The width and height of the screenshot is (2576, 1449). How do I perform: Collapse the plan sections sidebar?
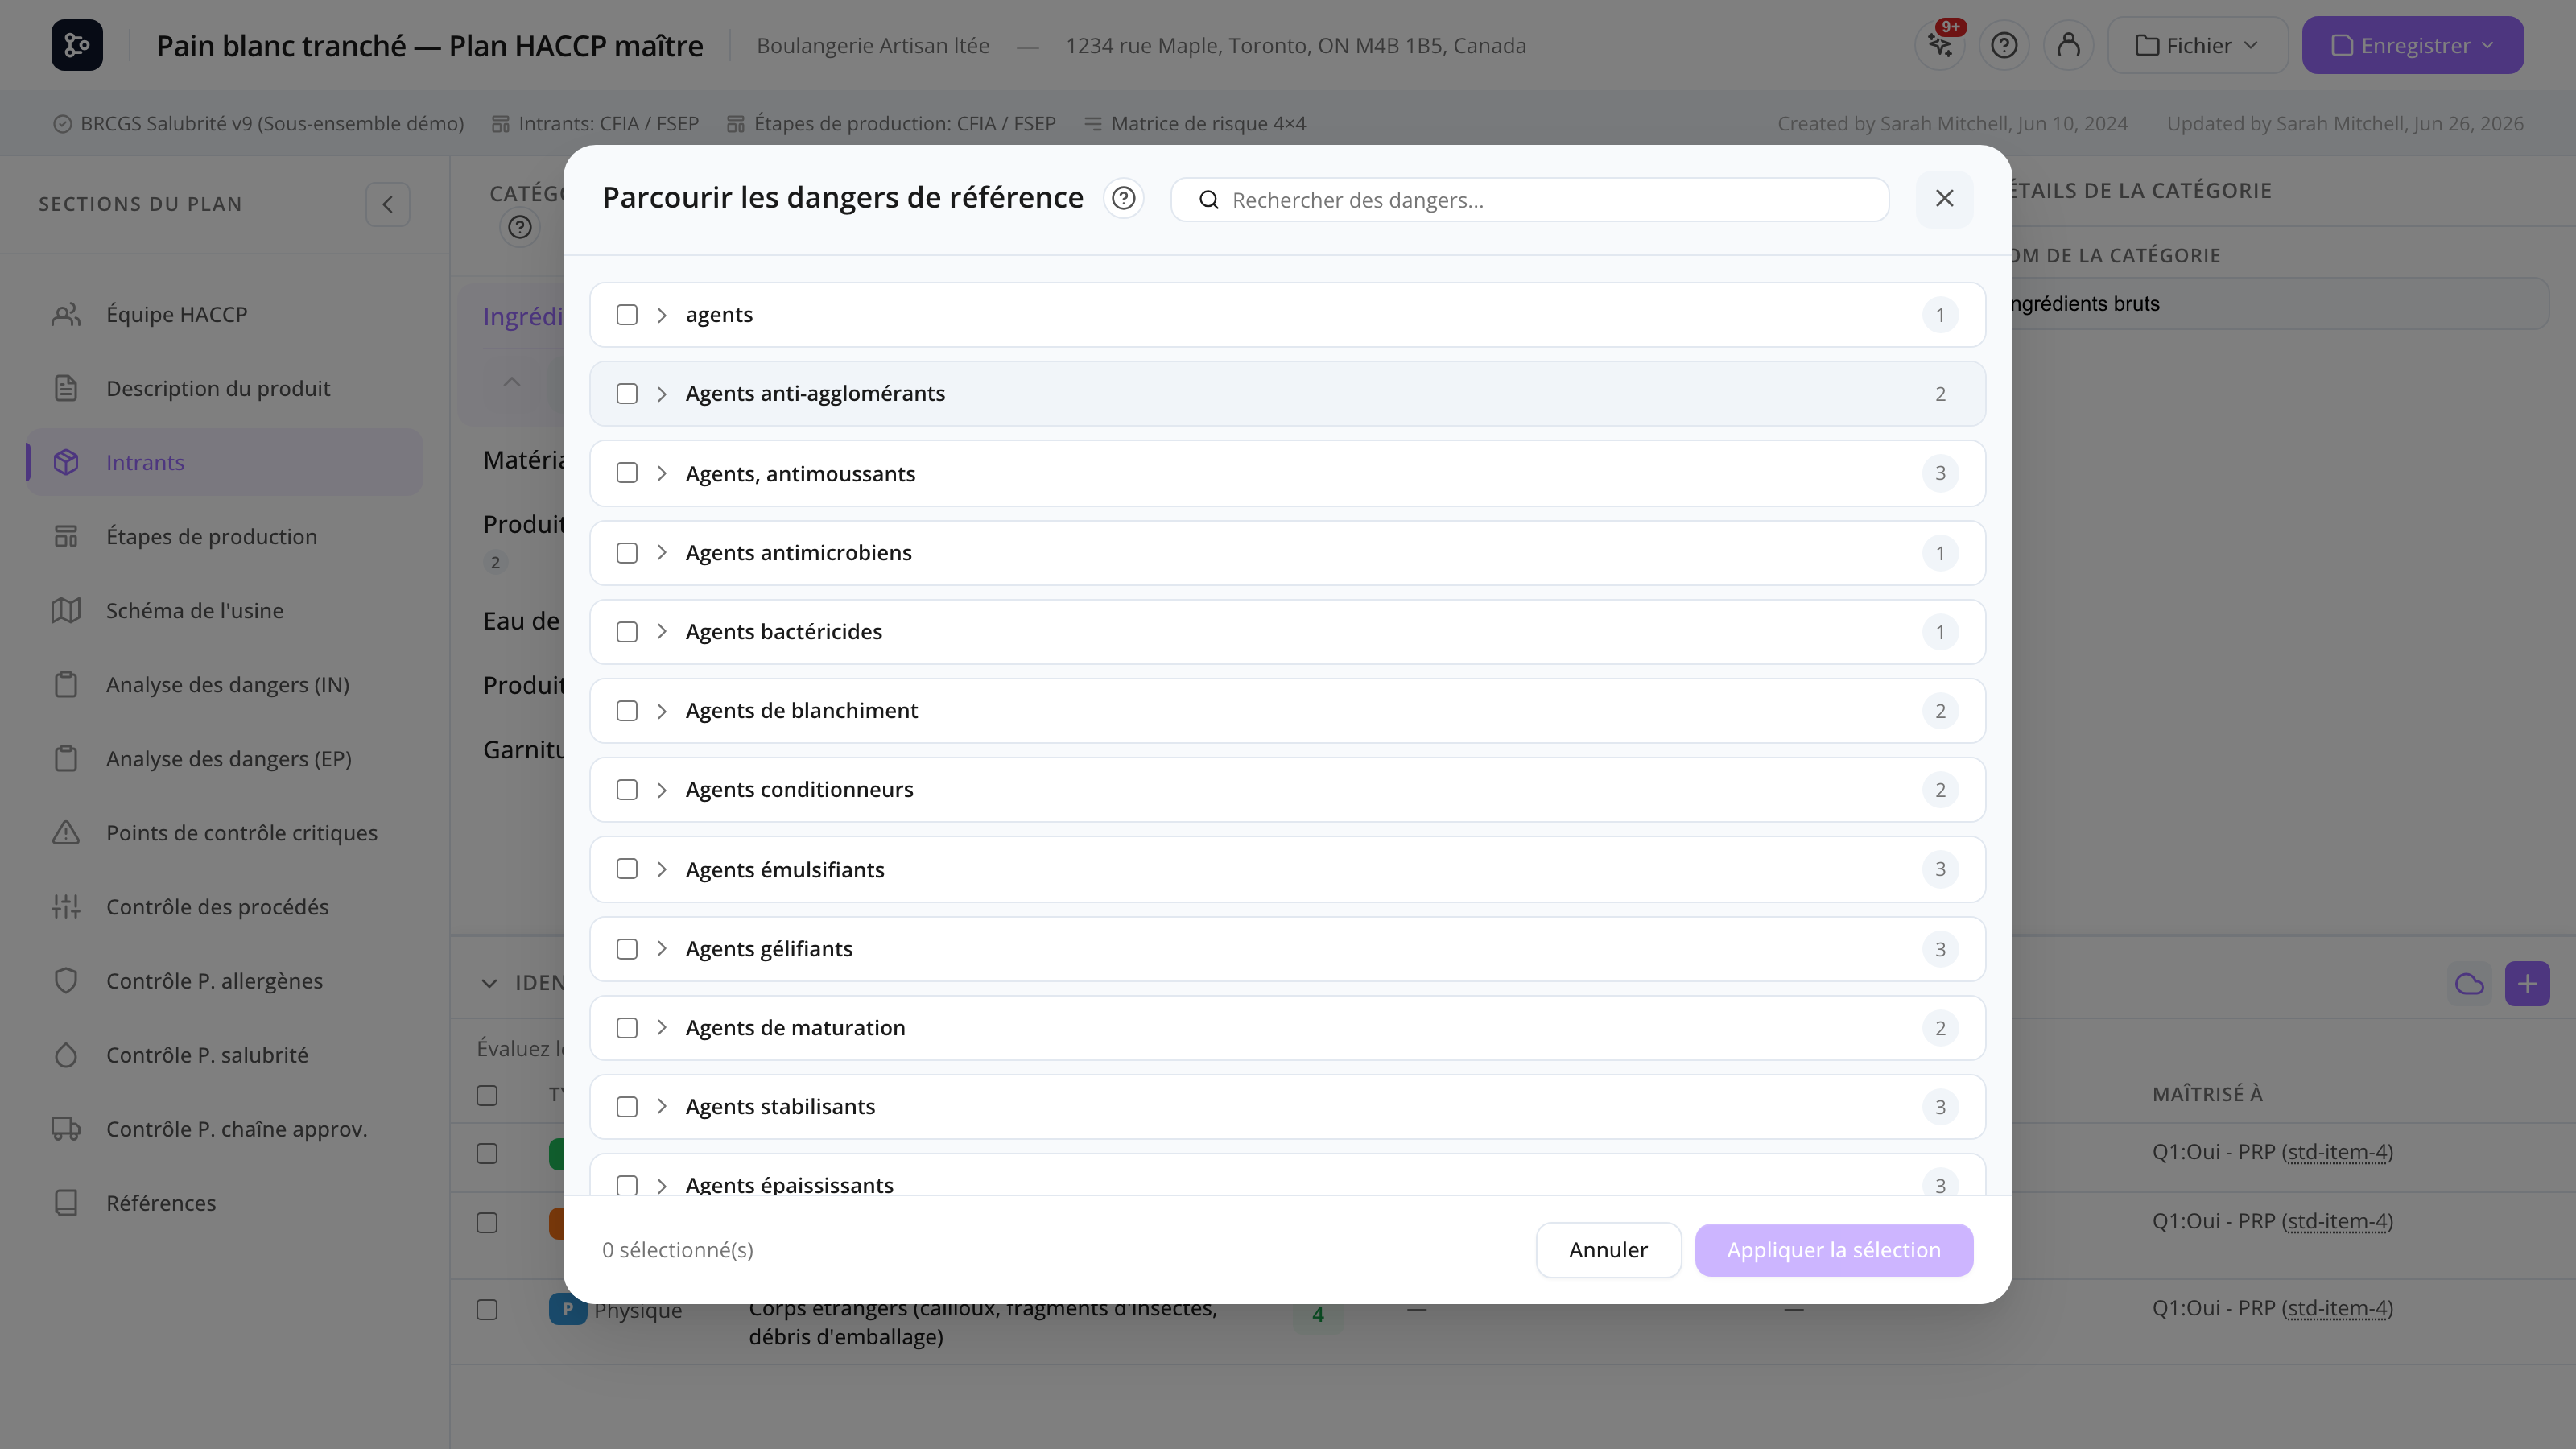(388, 204)
